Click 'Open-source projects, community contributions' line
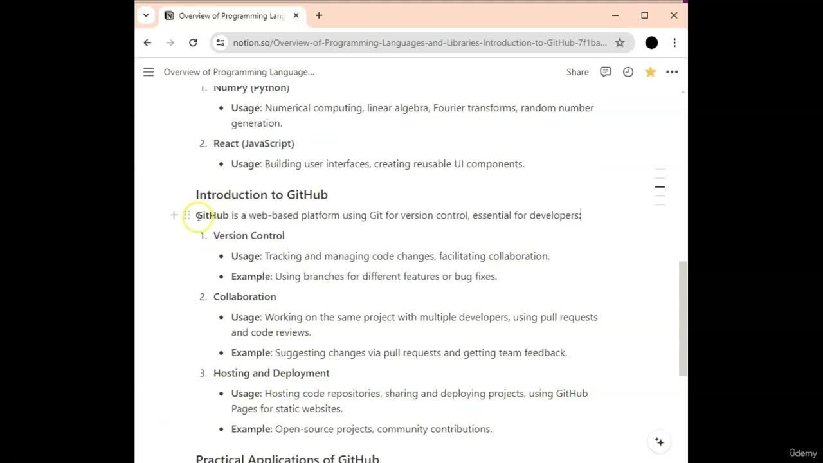 361,429
